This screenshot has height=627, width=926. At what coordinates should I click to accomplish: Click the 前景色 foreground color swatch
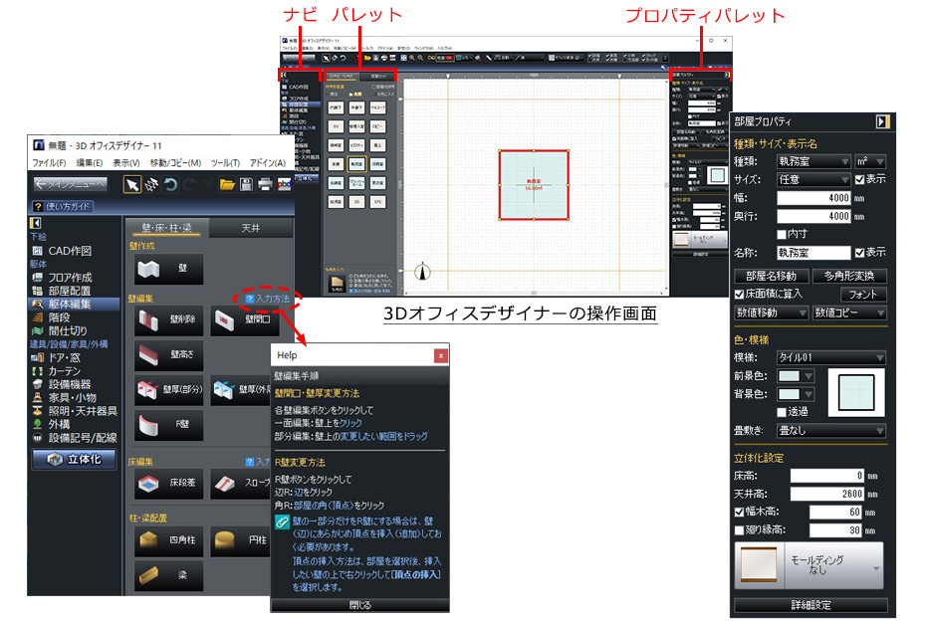click(791, 376)
